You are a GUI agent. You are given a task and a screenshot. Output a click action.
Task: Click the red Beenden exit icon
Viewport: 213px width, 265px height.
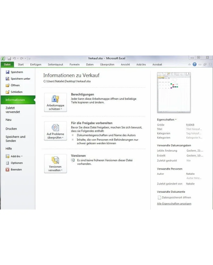click(7, 170)
